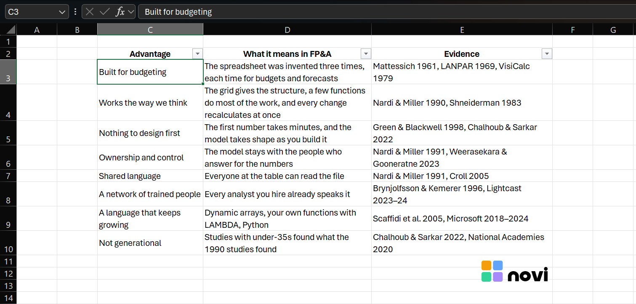Select row 10 header
The width and height of the screenshot is (636, 304).
8,243
